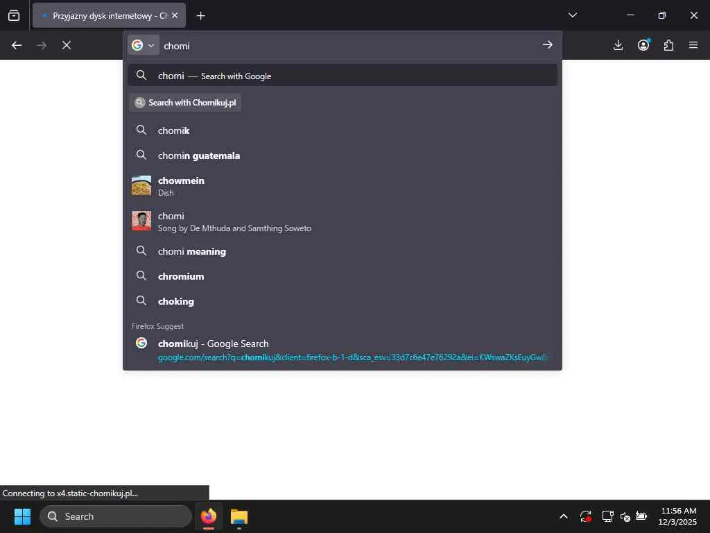Viewport: 710px width, 533px height.
Task: Open the Windows Start menu
Action: click(22, 516)
